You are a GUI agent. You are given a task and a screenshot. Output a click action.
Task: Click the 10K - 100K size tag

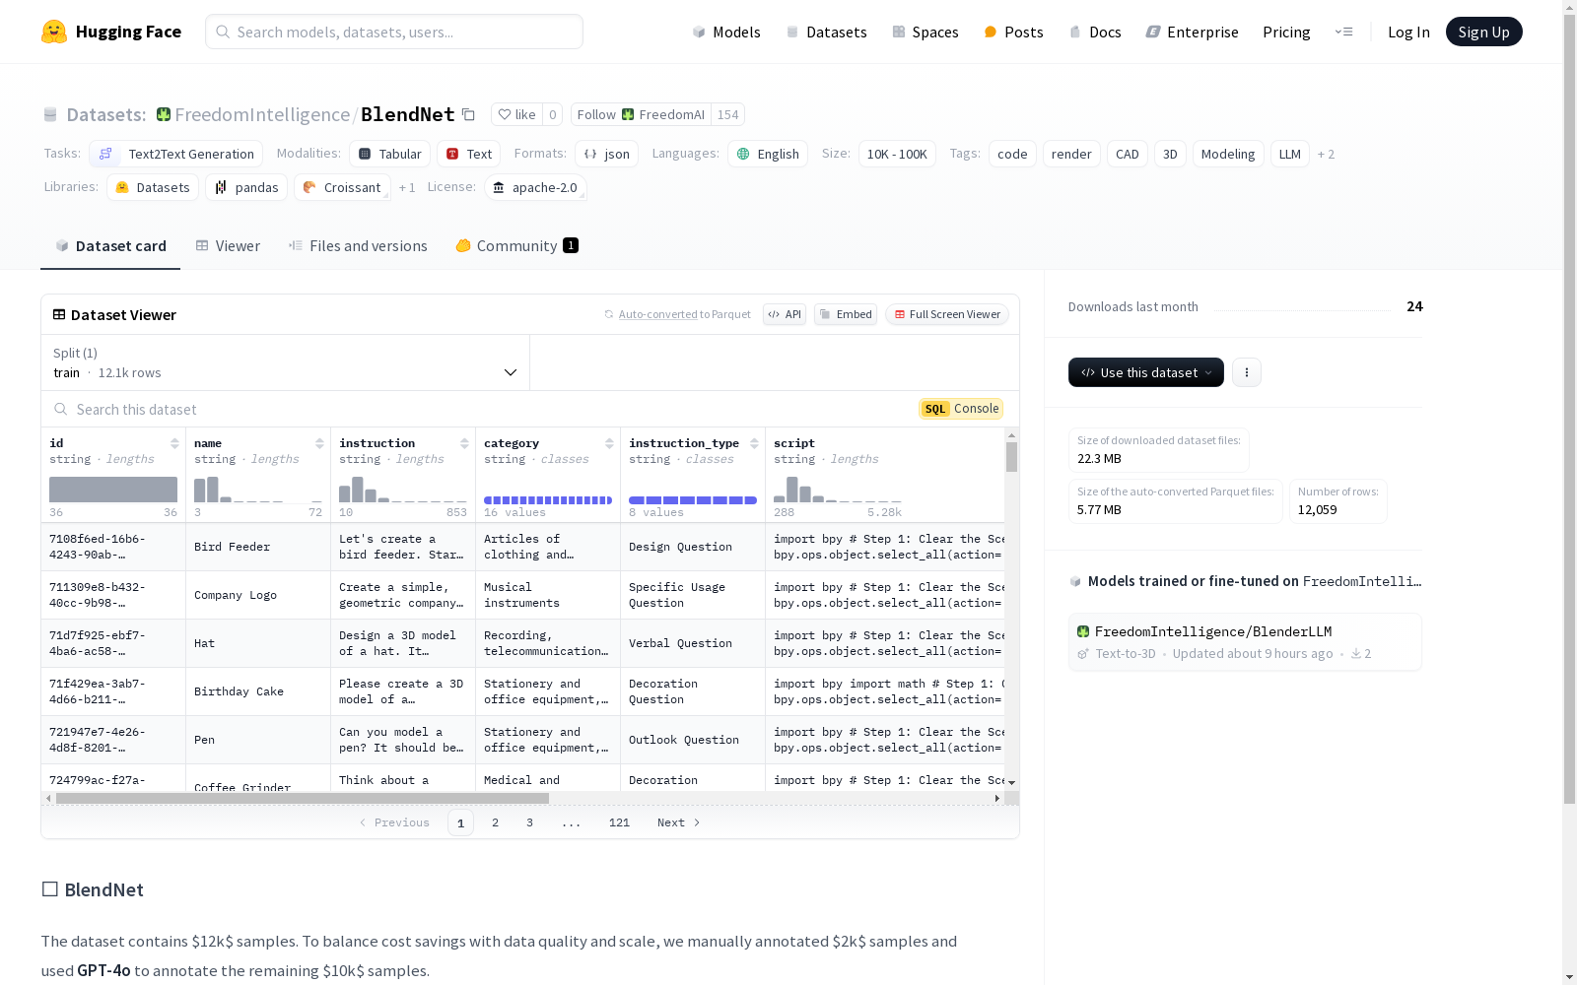(897, 154)
